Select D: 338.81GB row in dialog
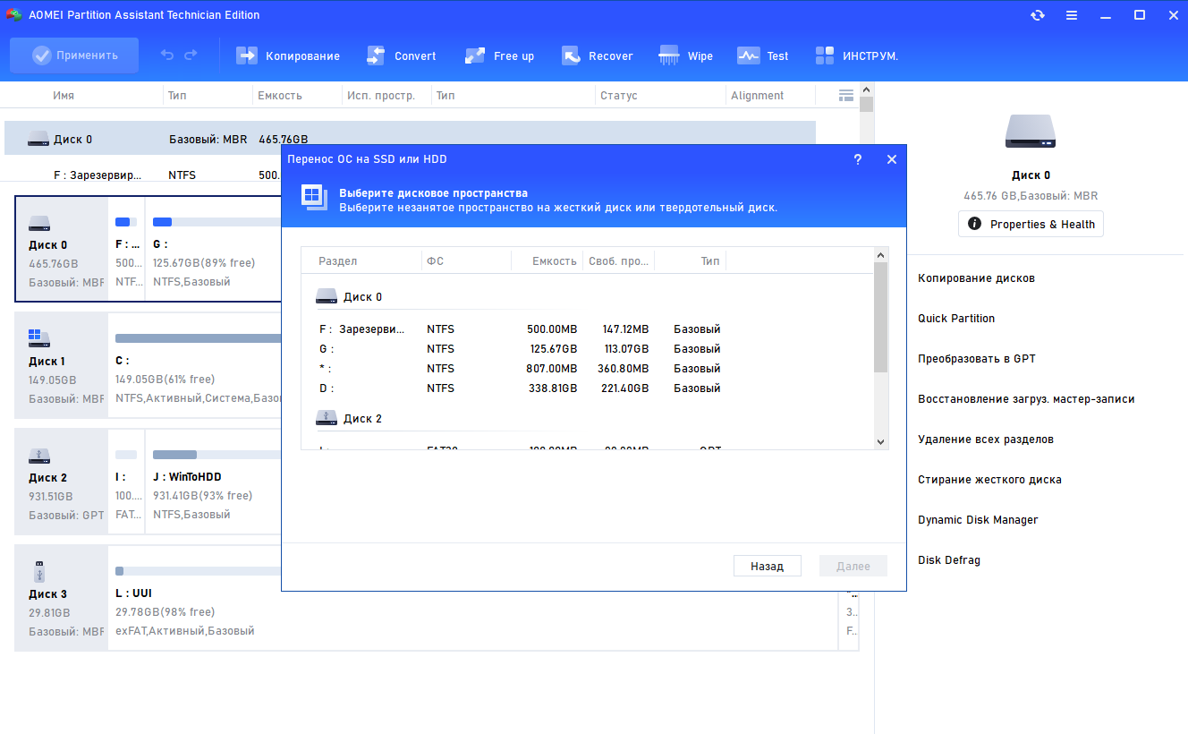Viewport: 1188px width, 734px height. tap(587, 388)
